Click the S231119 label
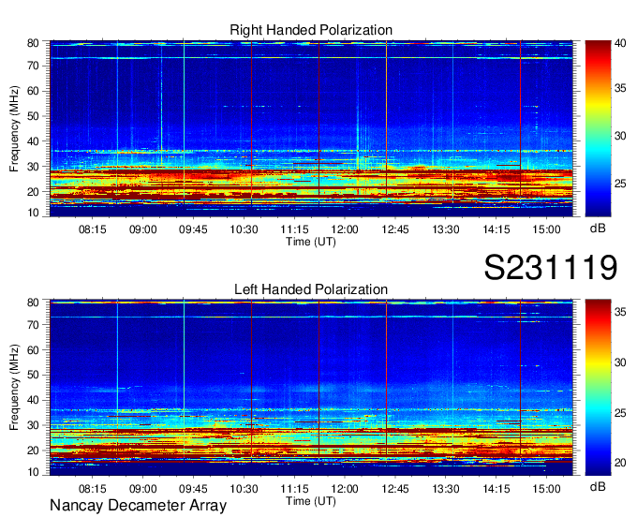Viewport: 637px width, 517px height. (x=551, y=268)
